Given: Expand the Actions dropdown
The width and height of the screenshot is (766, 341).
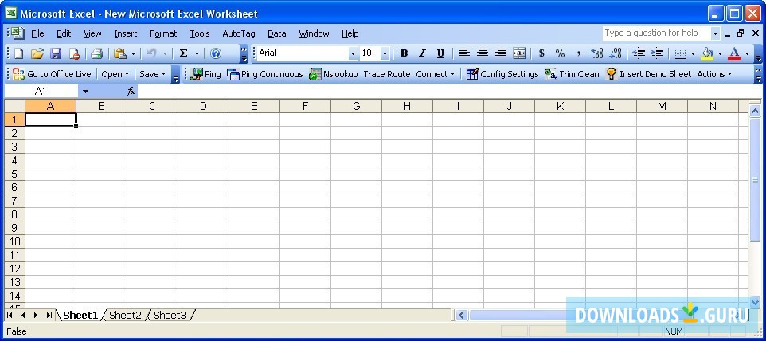Looking at the screenshot, I should click(714, 74).
